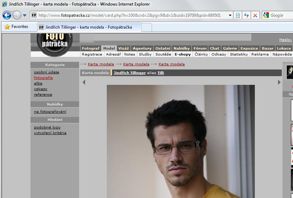Viewport: 293px width, 198px height.
Task: Click the small portrait thumbnail at right
Action: coord(290,72)
